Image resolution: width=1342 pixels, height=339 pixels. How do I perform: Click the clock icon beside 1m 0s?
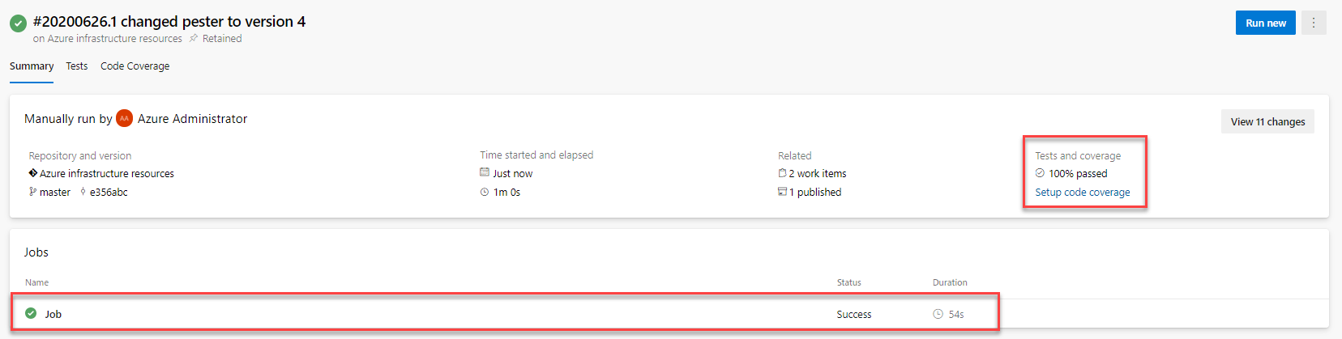[485, 192]
